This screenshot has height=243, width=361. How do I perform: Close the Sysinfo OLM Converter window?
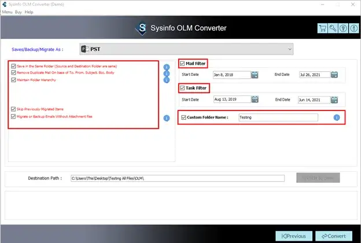[353, 5]
